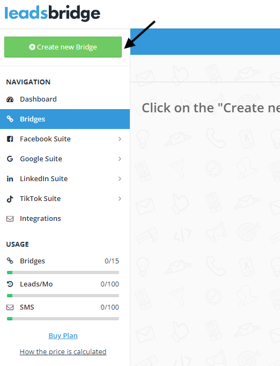Expand the Facebook Suite chevron
The height and width of the screenshot is (366, 280).
pos(120,139)
